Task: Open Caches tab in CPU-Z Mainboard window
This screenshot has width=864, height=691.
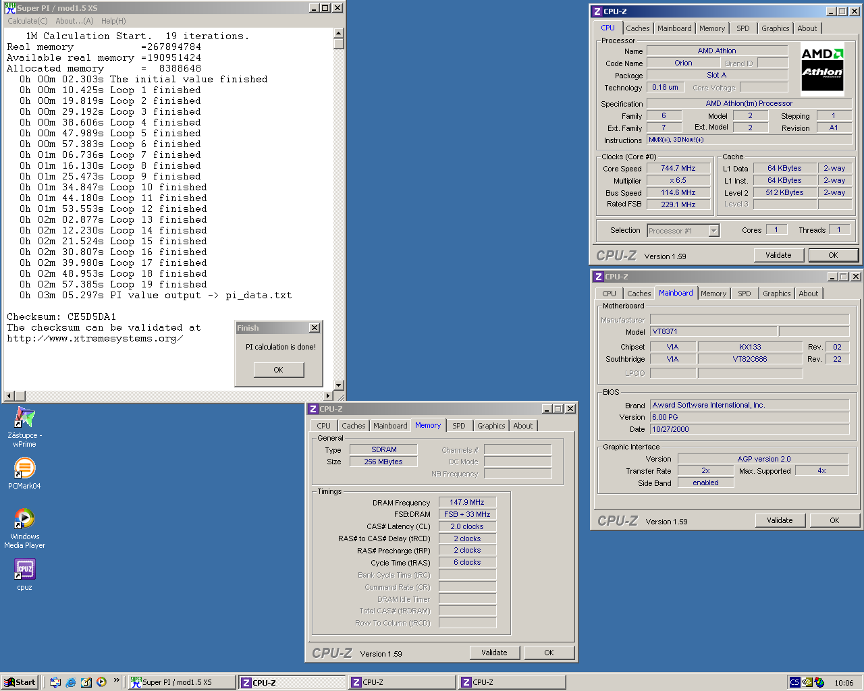Action: [x=639, y=294]
